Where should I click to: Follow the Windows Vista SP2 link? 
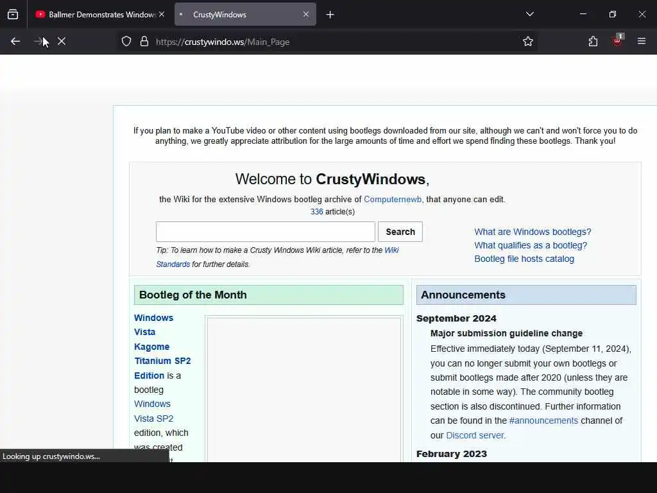coord(153,411)
